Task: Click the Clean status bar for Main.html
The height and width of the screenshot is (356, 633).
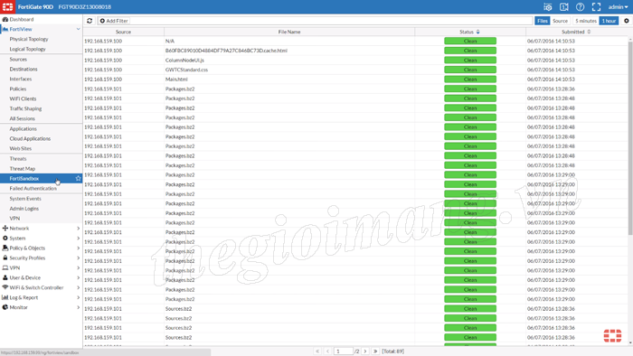Action: pyautogui.click(x=470, y=79)
